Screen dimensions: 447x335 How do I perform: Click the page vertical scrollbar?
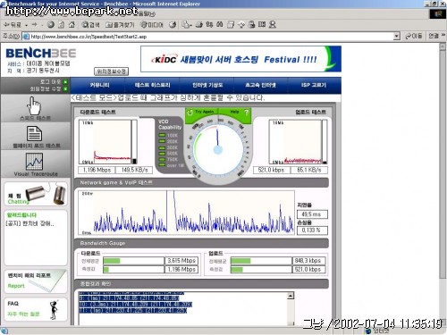pos(443,184)
